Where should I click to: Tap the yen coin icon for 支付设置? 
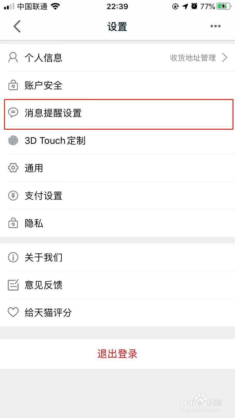(x=13, y=196)
